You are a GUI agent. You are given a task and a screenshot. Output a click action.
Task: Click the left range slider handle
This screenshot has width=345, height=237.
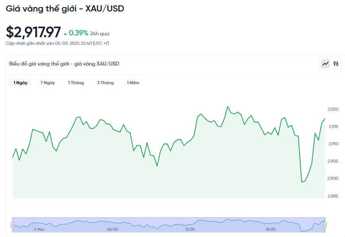coord(12,225)
